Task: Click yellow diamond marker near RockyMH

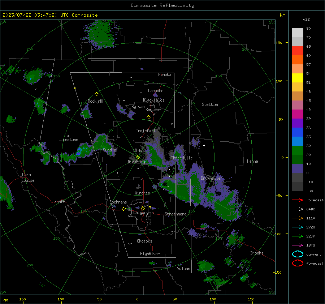Action: [x=96, y=94]
